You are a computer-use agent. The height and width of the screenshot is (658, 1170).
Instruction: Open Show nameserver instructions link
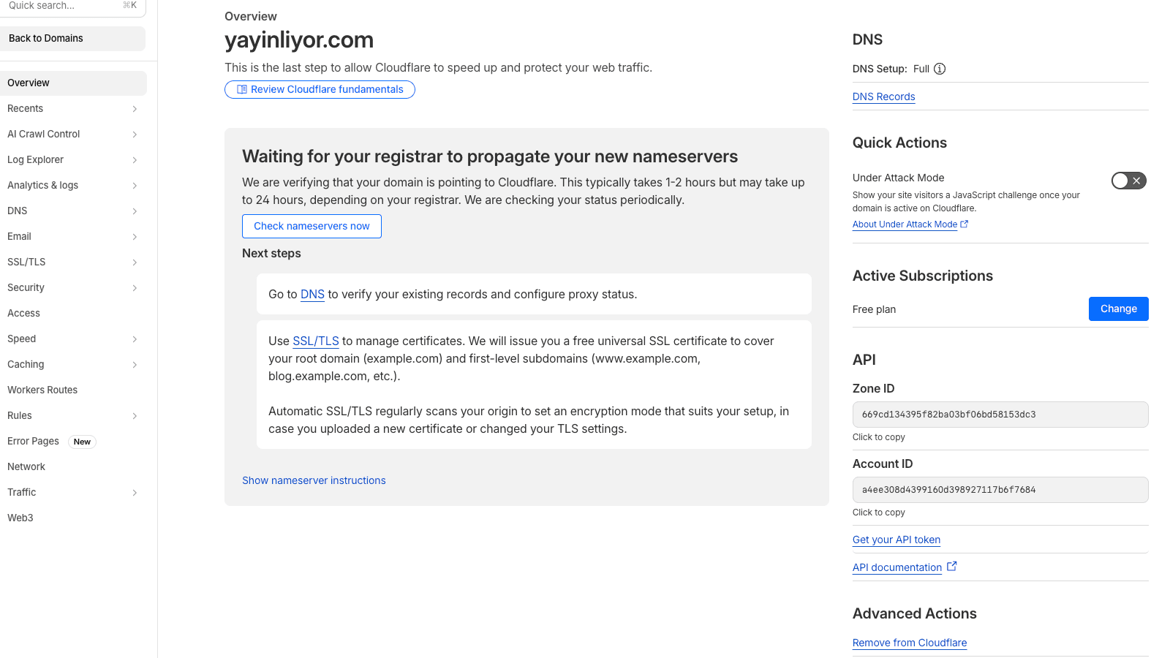(x=314, y=480)
